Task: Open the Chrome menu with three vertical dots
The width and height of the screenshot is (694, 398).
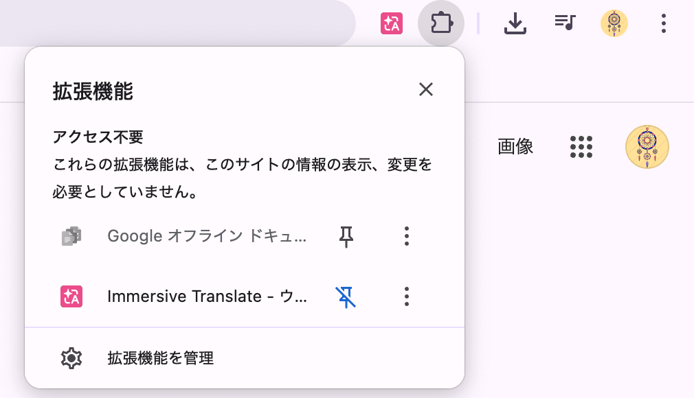Action: (663, 23)
